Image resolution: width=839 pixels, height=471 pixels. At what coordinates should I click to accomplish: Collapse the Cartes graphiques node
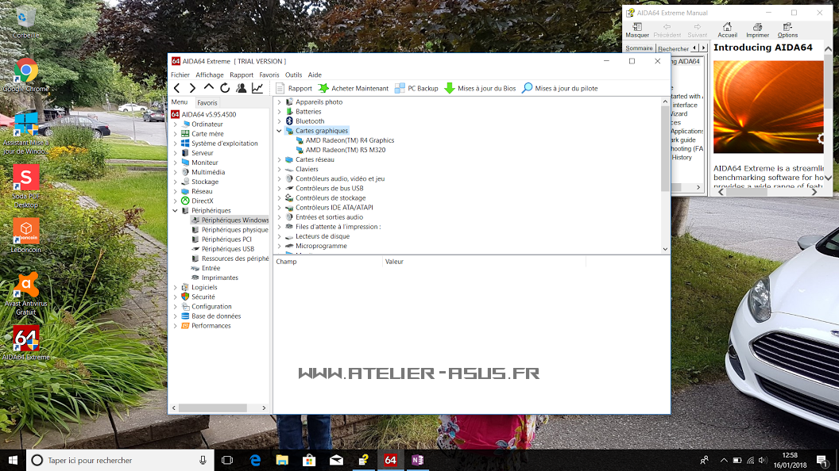point(279,130)
